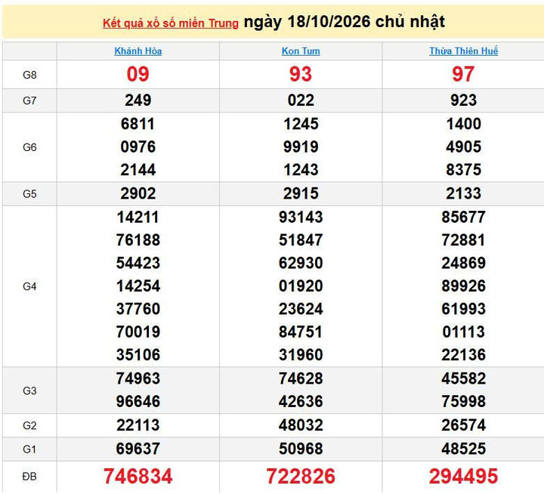Click the G6 number 6811
Image resolution: width=544 pixels, height=494 pixels.
pyautogui.click(x=138, y=124)
